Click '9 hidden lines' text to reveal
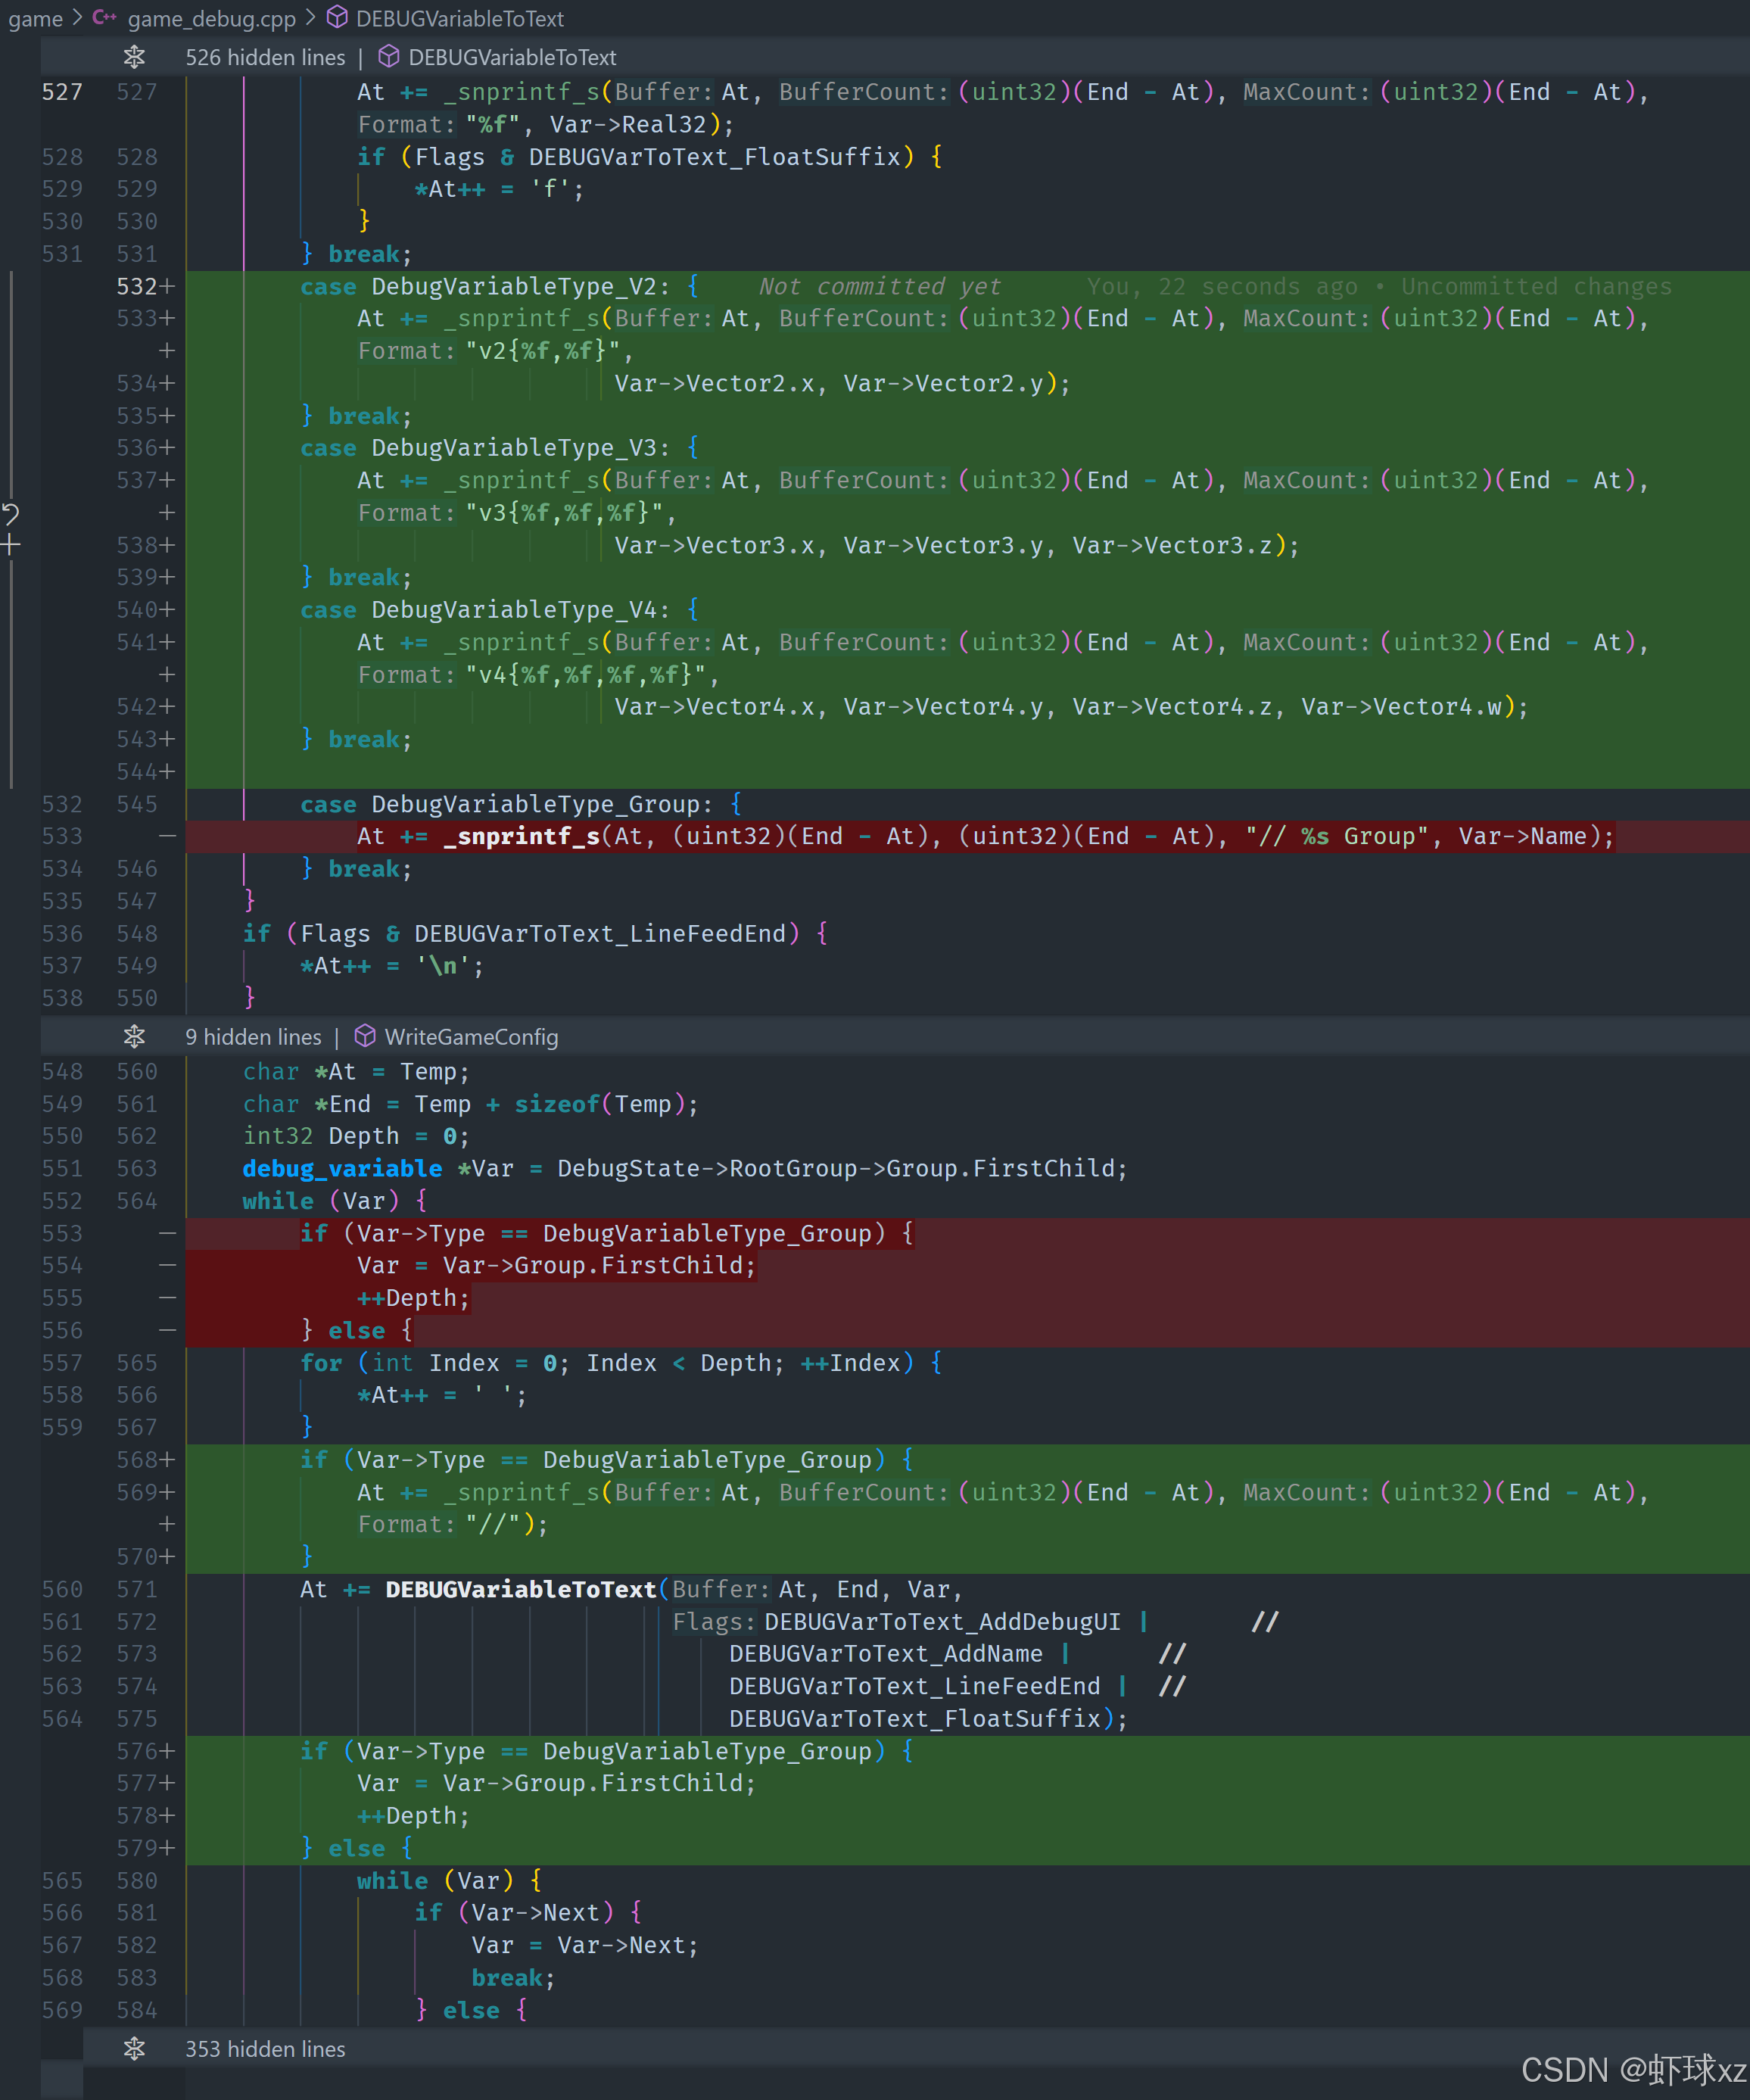 [x=253, y=1036]
